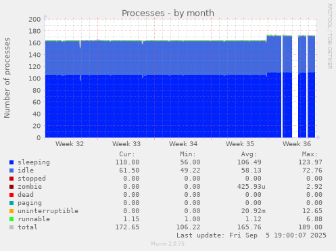Click total minimum value 106.22
The width and height of the screenshot is (336, 251).
pos(188,227)
